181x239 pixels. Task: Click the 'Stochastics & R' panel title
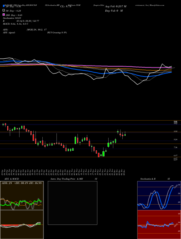coord(148,179)
